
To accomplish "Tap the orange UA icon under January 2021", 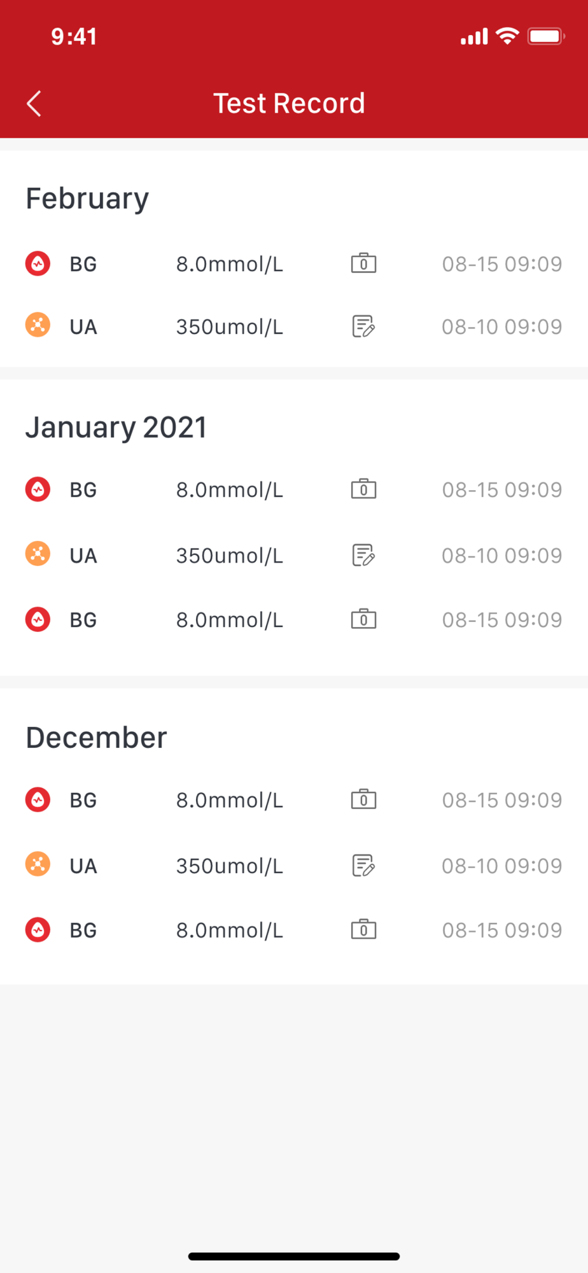I will 38,554.
